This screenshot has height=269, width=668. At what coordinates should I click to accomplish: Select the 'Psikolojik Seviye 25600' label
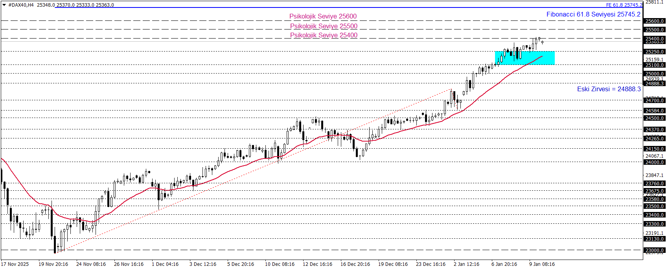323,17
